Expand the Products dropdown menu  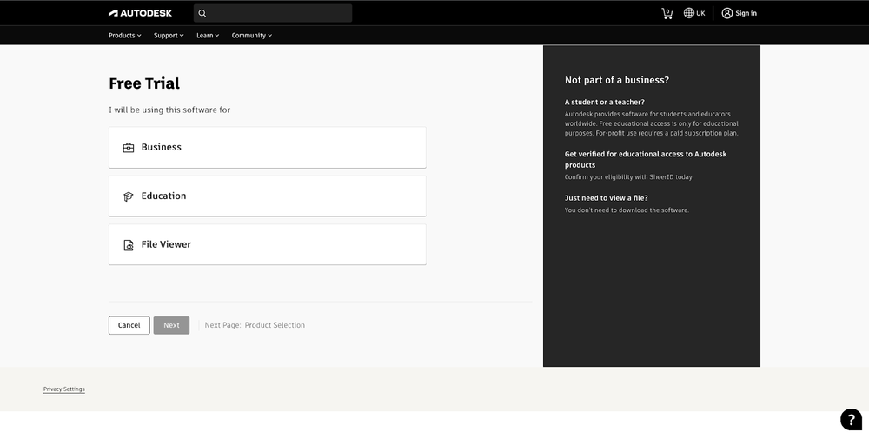[124, 36]
